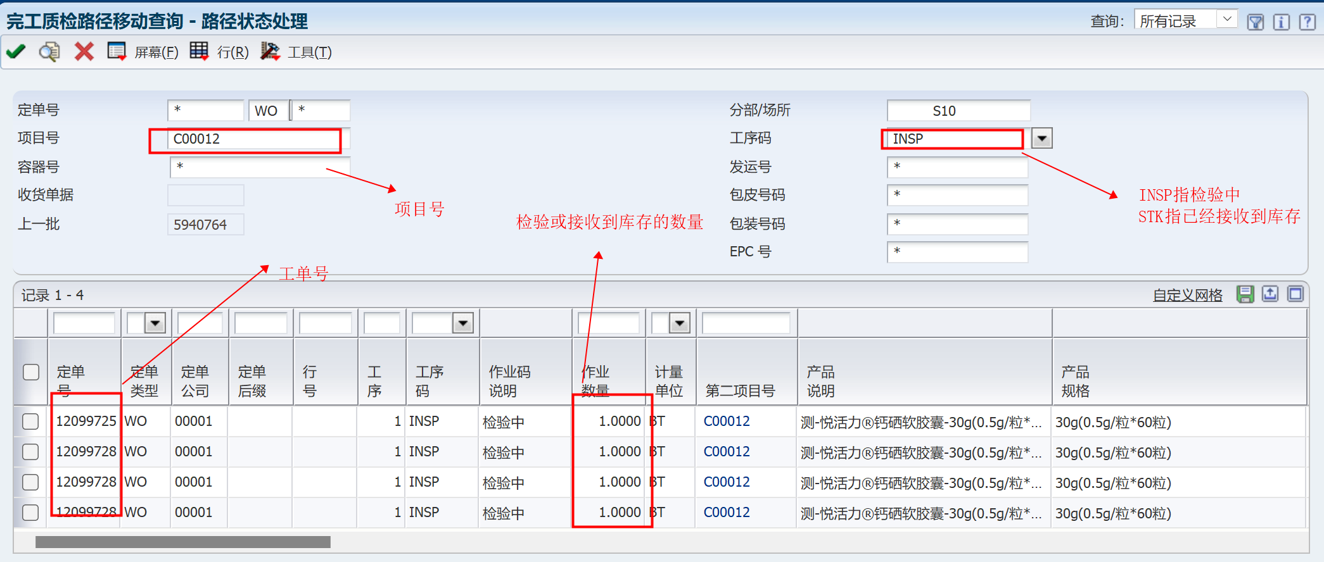Open the 工序码 column filter dropdown
This screenshot has height=562, width=1324.
[463, 323]
